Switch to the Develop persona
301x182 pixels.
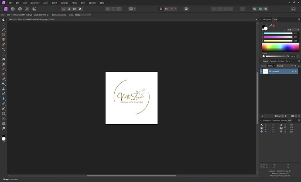pos(20,9)
